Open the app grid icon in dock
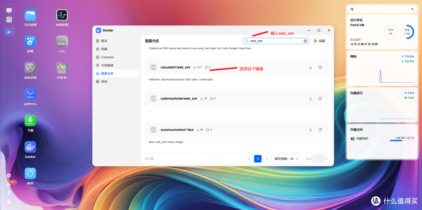Screen dimensions: 422x210 (x=9, y=20)
